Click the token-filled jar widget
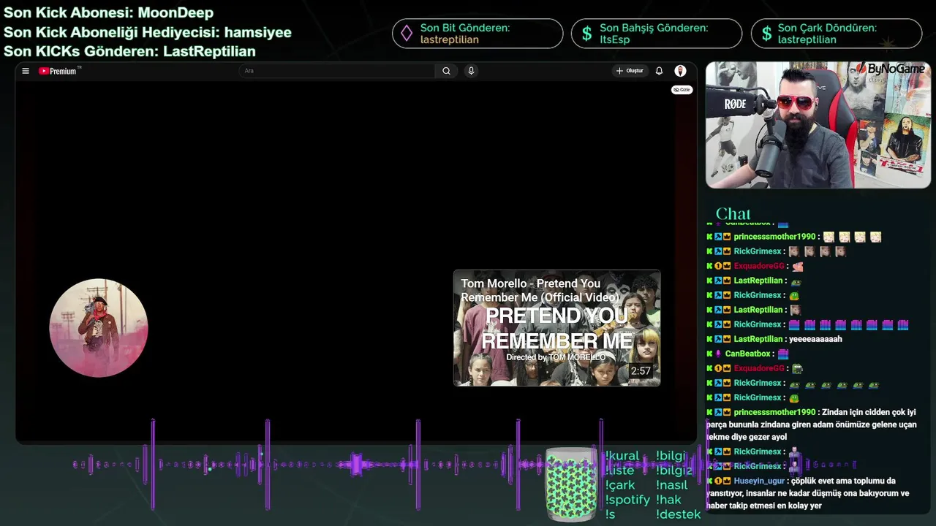Viewport: 936px width, 526px height. [x=571, y=485]
